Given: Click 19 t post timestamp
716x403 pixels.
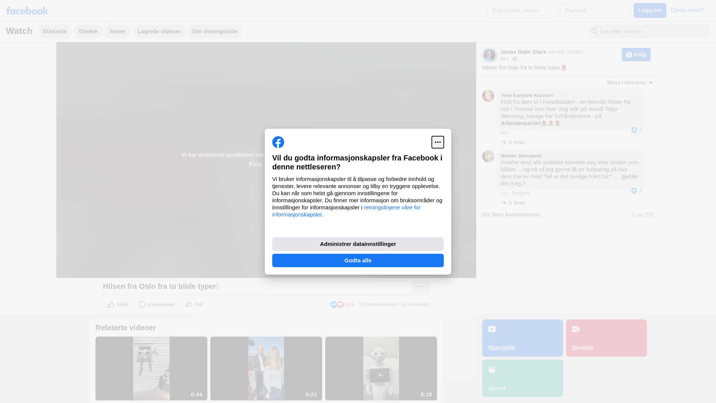Looking at the screenshot, I should coord(504,59).
